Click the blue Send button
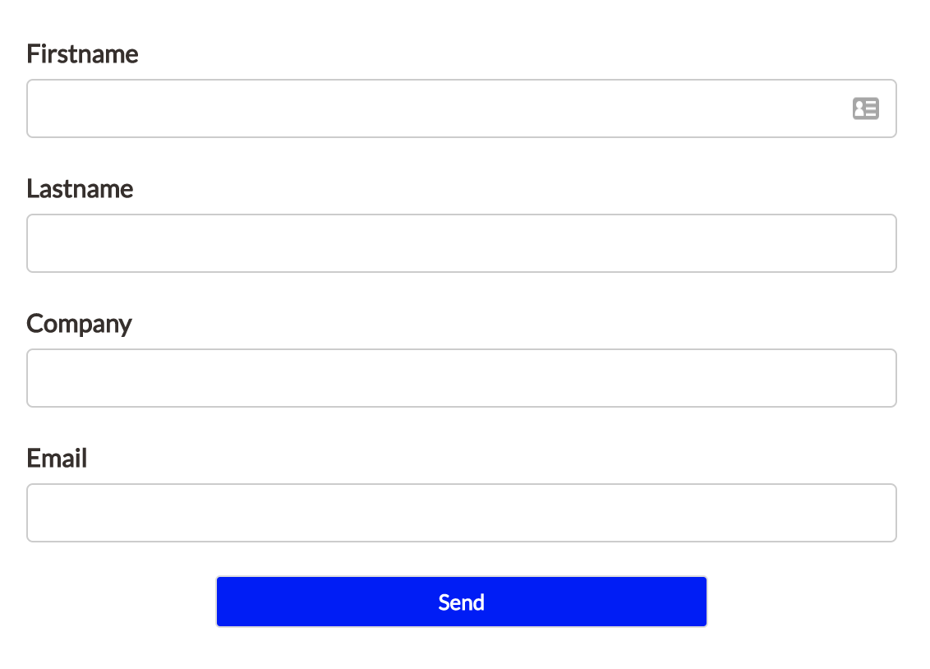 [462, 602]
